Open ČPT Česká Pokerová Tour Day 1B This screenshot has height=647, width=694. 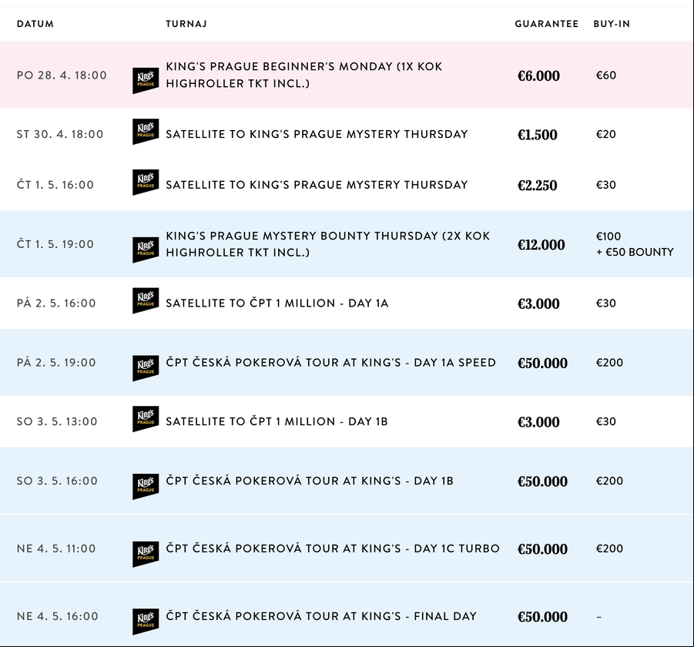coord(310,481)
